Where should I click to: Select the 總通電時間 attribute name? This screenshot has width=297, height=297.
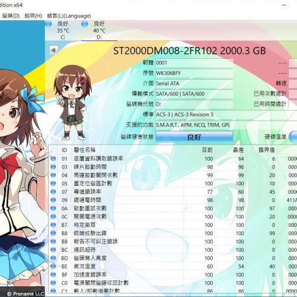87,200
